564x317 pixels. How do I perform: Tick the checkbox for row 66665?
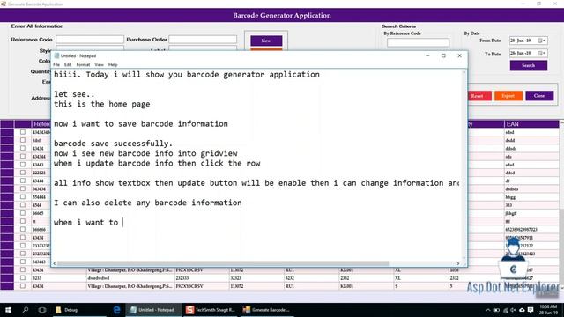(x=23, y=213)
